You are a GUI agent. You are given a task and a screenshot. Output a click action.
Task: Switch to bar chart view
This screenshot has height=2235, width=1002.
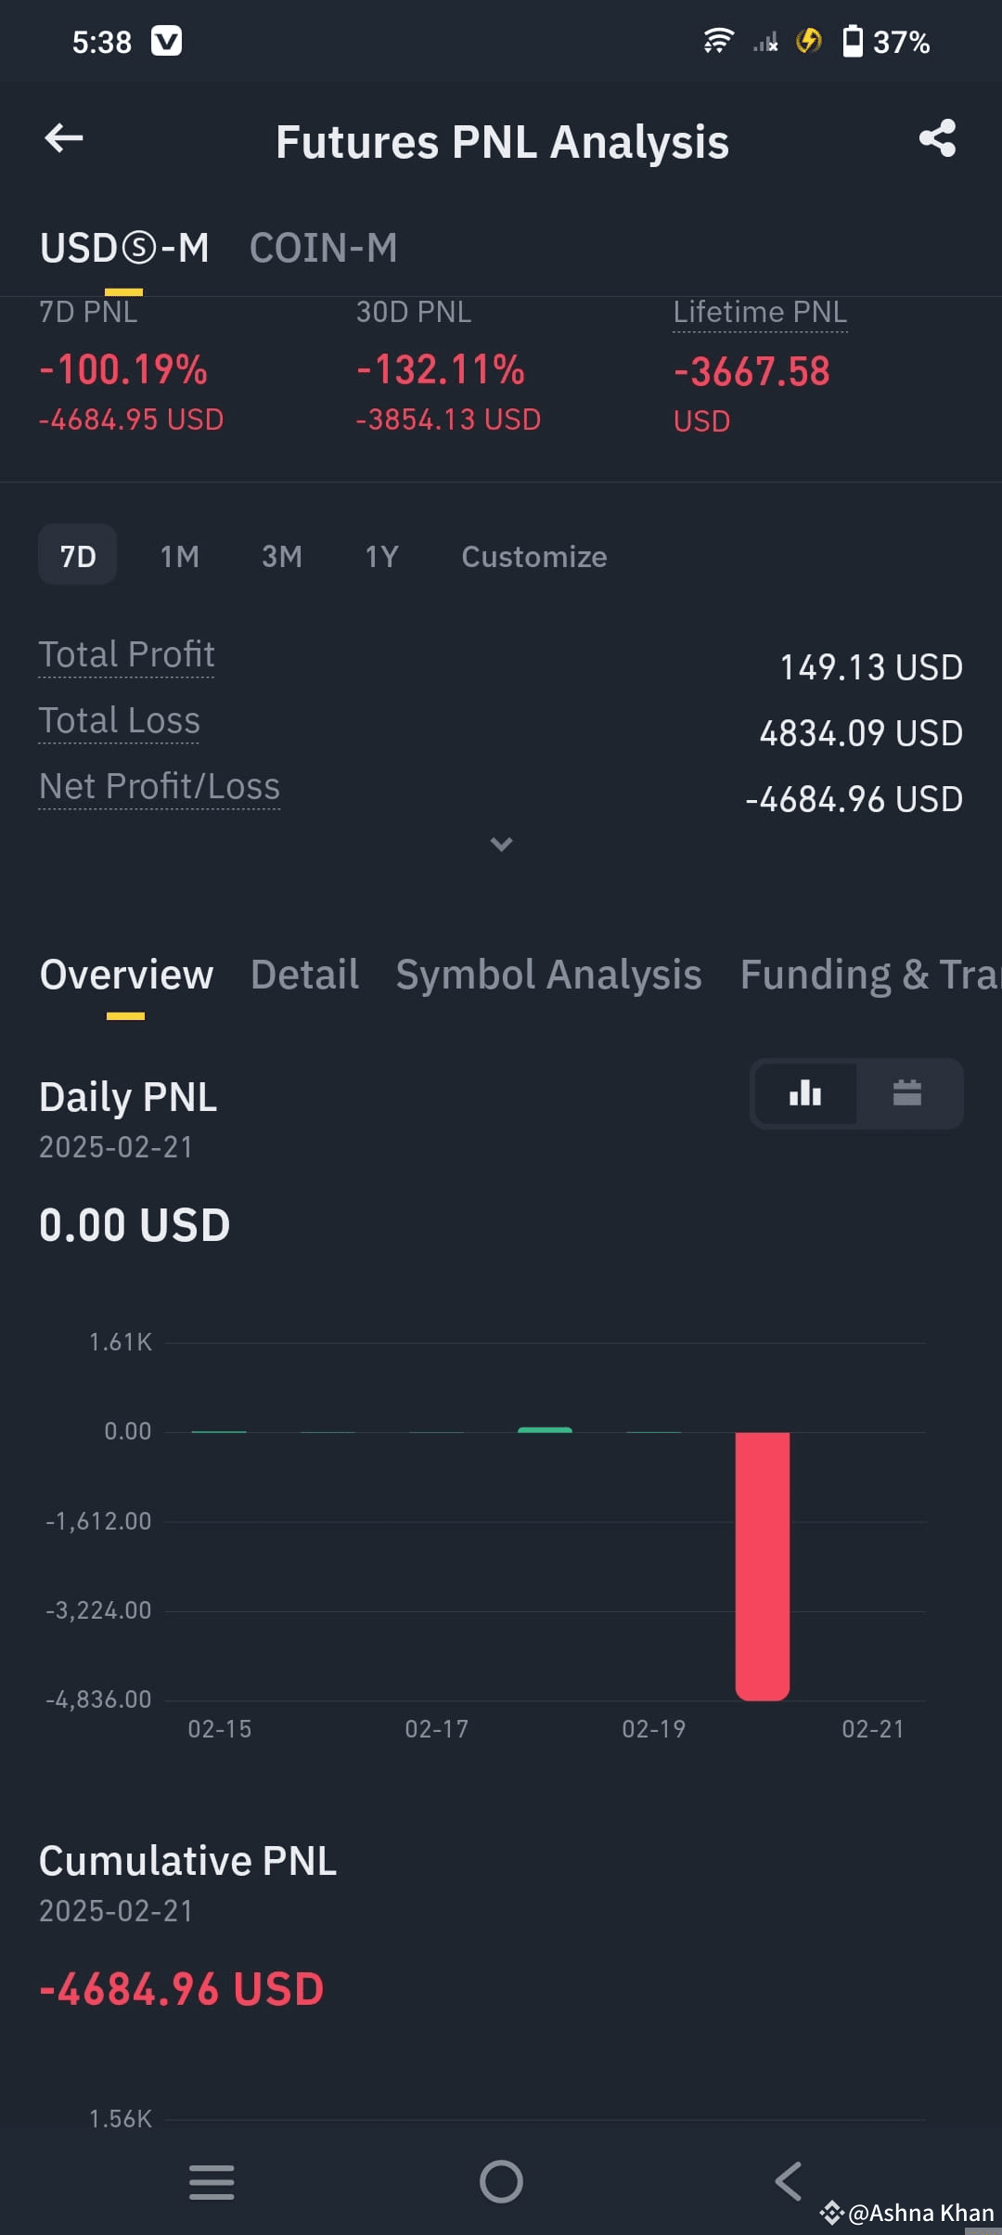point(805,1093)
